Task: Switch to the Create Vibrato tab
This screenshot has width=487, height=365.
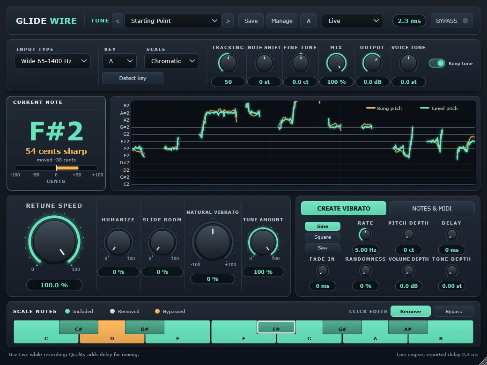Action: 344,208
